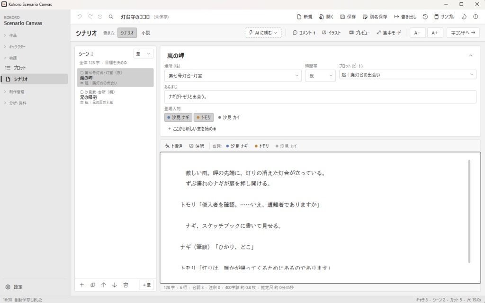485x303 pixels.
Task: Create a new file with 新規
Action: pos(305,17)
